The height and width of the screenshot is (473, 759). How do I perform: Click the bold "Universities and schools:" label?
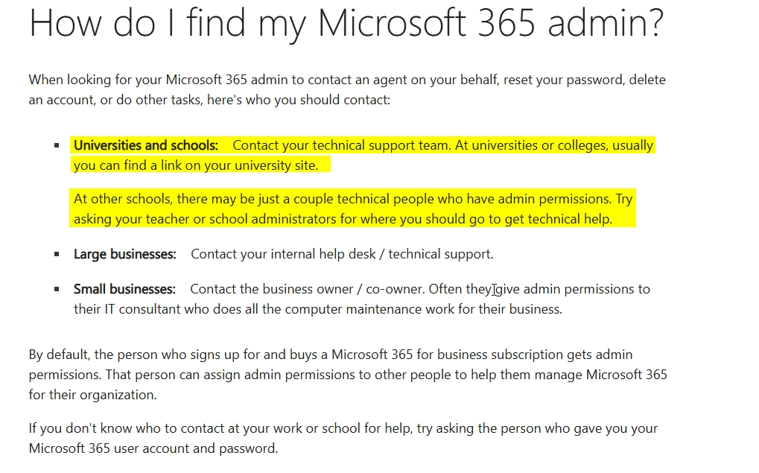[x=146, y=145]
